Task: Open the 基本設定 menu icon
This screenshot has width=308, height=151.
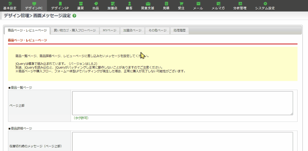Action: point(10,3)
